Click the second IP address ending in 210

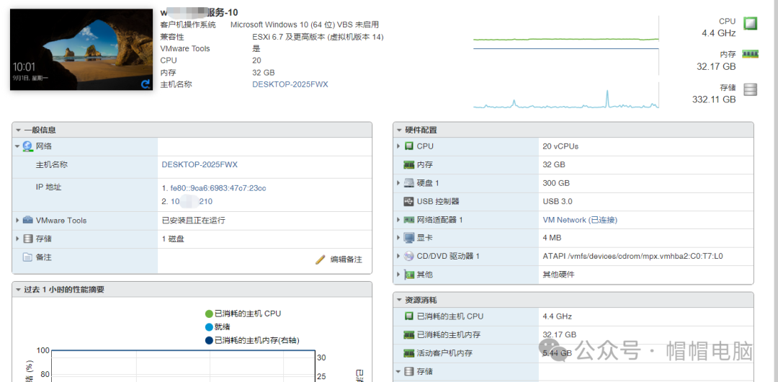click(192, 201)
